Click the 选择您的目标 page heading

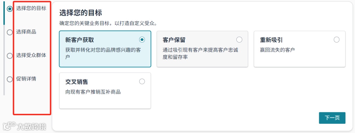click(81, 13)
